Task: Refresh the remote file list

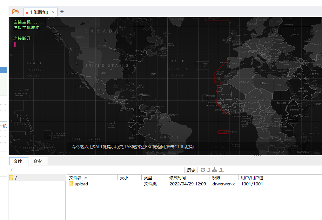Action: point(203,170)
